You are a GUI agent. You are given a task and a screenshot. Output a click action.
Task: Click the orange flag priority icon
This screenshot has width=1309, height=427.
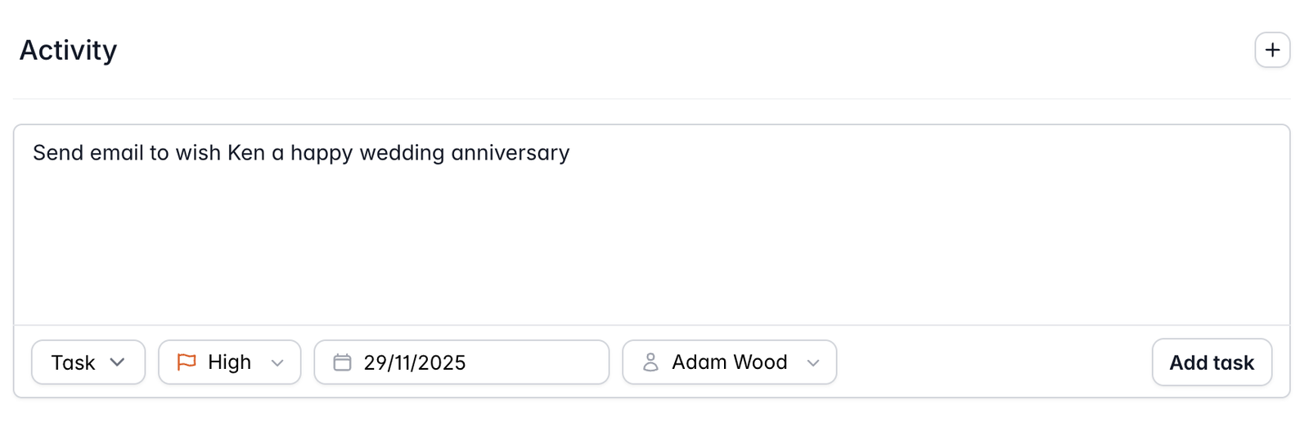(187, 362)
